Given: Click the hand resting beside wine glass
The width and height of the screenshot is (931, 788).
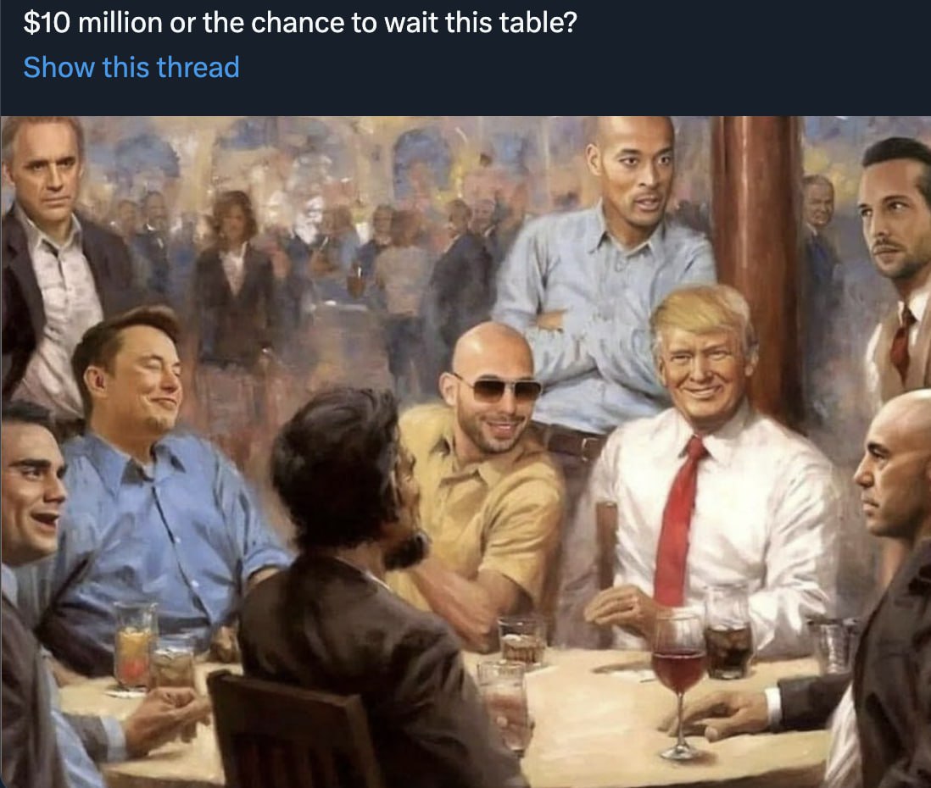Looking at the screenshot, I should [720, 713].
